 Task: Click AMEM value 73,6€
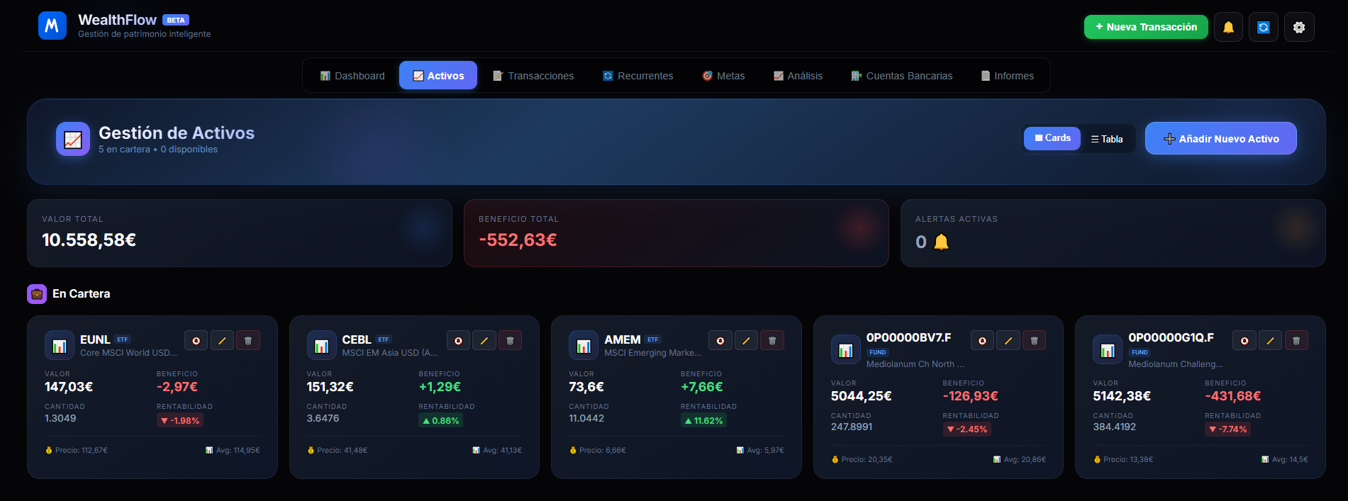pos(586,387)
